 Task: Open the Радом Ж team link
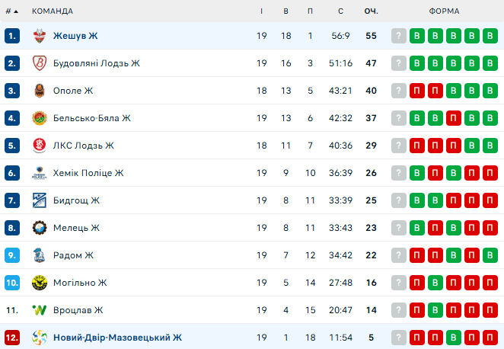click(x=73, y=255)
